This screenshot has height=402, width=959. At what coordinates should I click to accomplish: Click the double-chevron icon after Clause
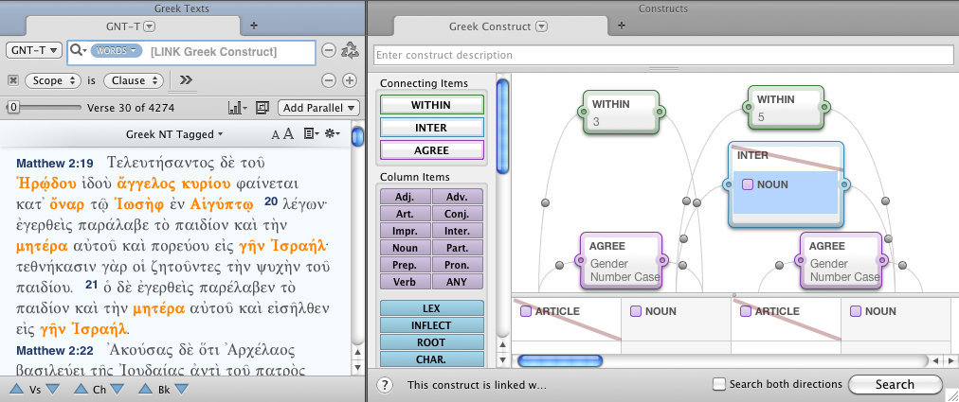[x=186, y=80]
